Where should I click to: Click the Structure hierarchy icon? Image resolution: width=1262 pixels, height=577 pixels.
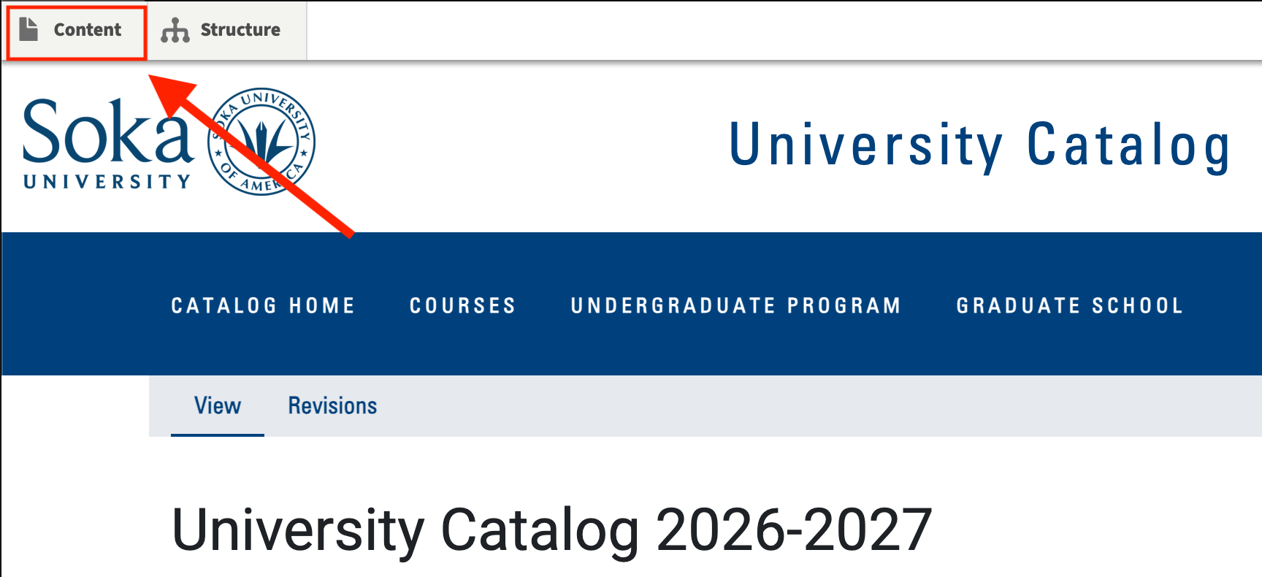pos(175,30)
